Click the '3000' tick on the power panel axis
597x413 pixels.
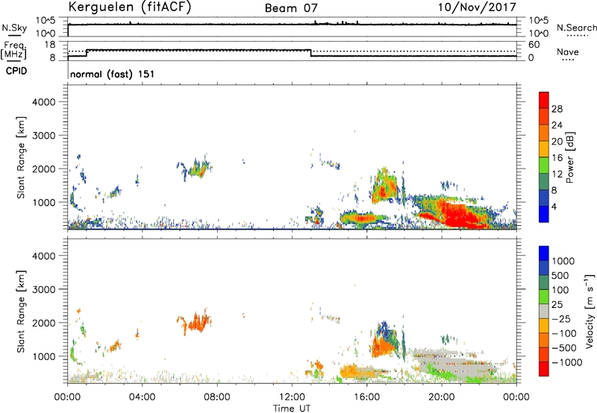[43, 136]
